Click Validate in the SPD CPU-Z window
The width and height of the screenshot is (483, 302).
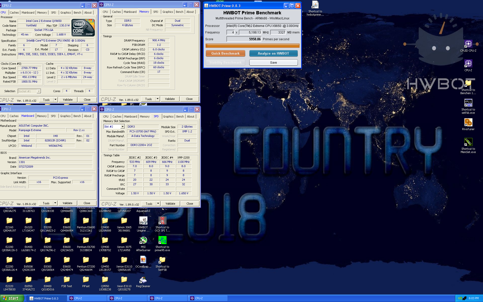click(x=170, y=204)
